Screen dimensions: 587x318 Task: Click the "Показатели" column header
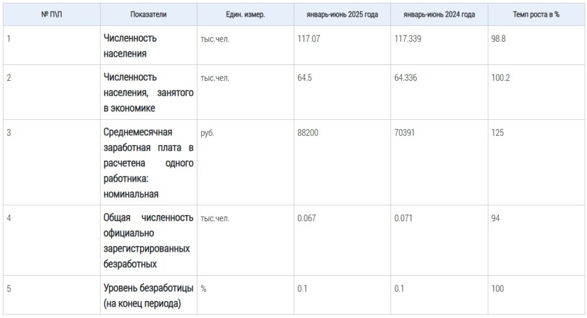[x=148, y=15]
